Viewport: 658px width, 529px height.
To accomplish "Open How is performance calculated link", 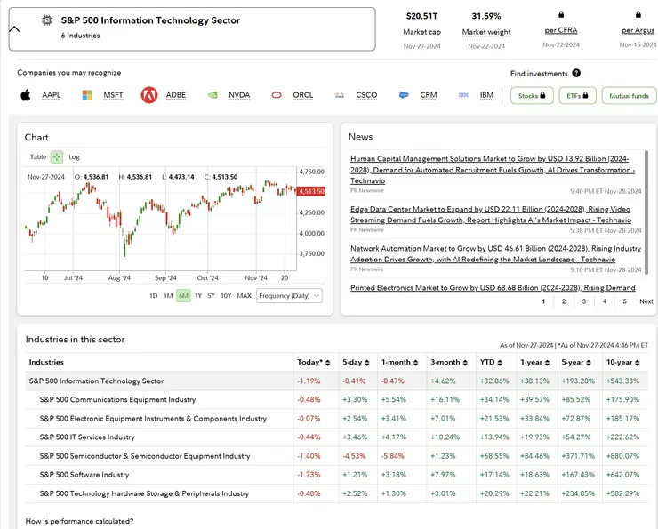I will tap(79, 521).
